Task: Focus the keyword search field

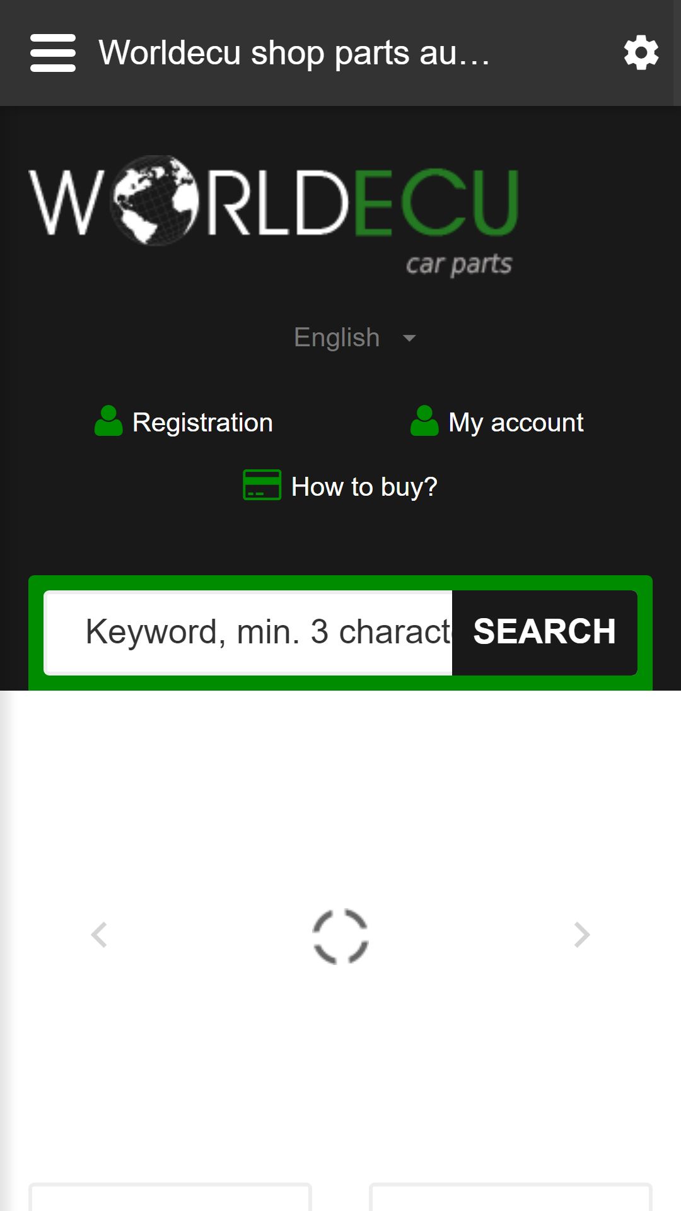Action: coord(248,633)
